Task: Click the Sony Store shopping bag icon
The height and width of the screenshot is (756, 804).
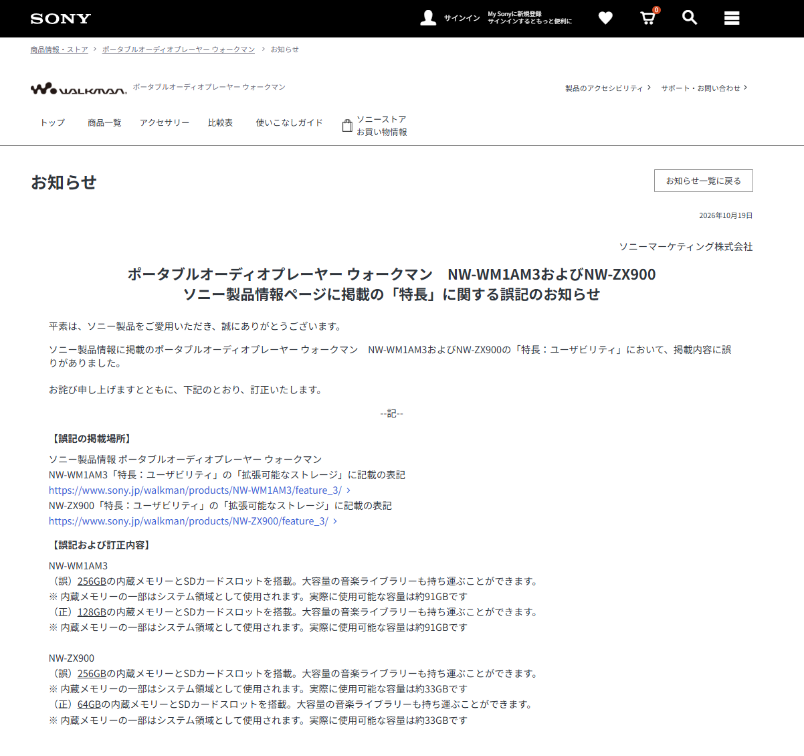Action: click(347, 126)
